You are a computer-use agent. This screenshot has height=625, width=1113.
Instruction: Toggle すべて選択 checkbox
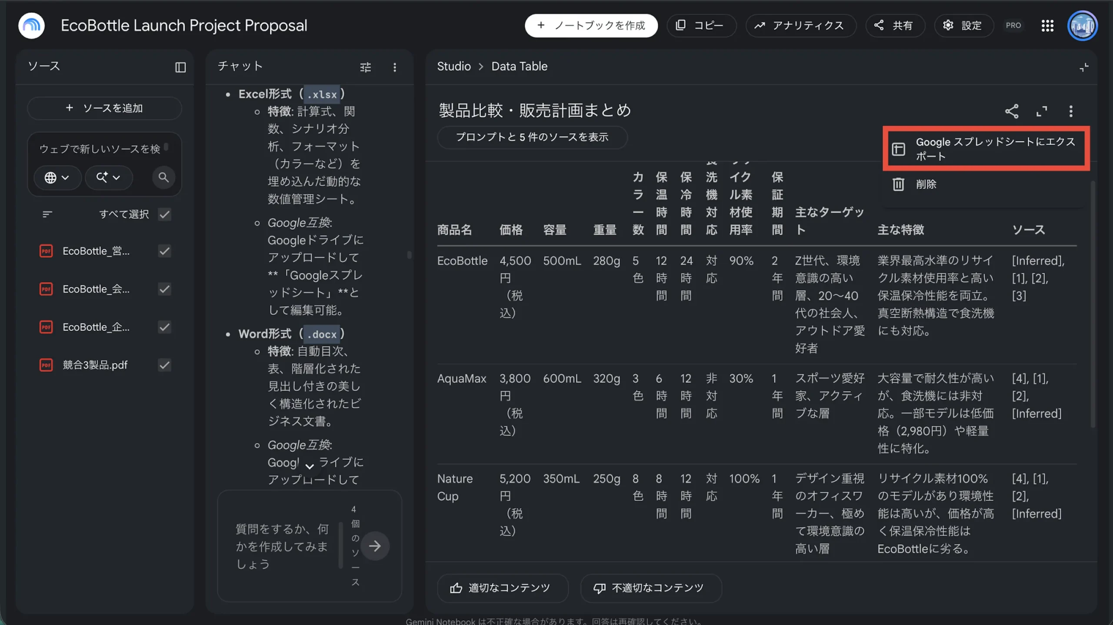[164, 214]
